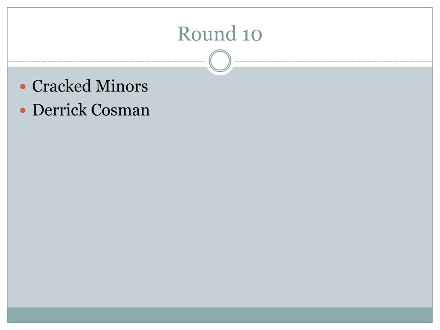Viewport: 440px width, 330px height.
Task: Place cursor on the word Minors
Action: click(122, 86)
